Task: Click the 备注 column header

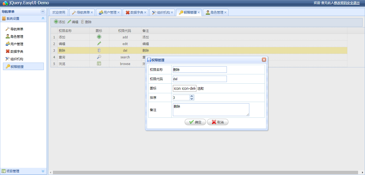Action: [x=244, y=31]
